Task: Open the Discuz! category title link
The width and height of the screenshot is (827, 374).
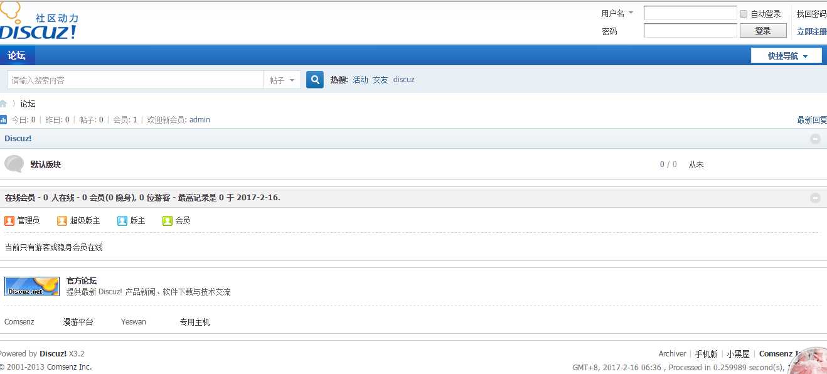Action: pos(18,138)
